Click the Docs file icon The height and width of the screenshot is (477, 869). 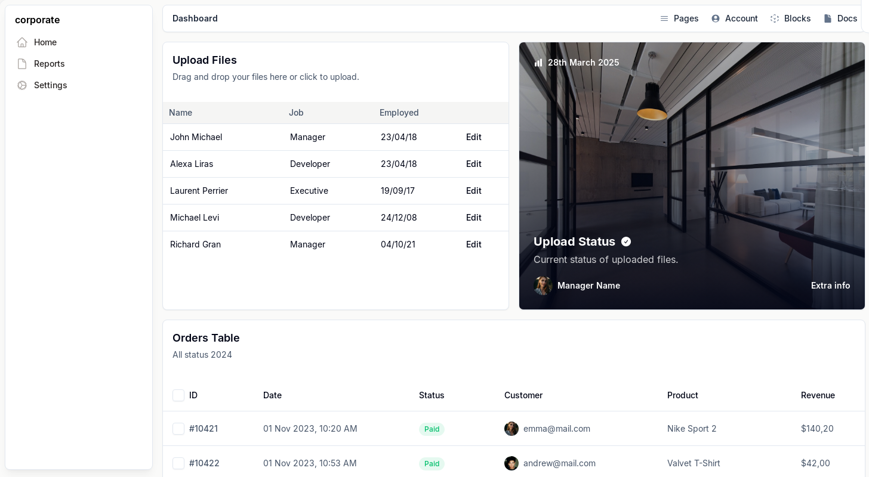(827, 18)
